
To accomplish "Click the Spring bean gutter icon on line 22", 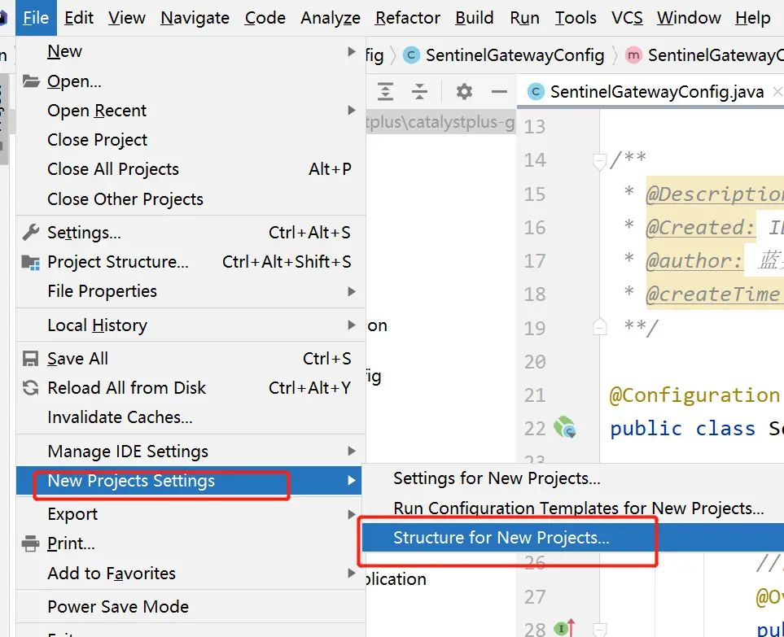I will point(564,427).
